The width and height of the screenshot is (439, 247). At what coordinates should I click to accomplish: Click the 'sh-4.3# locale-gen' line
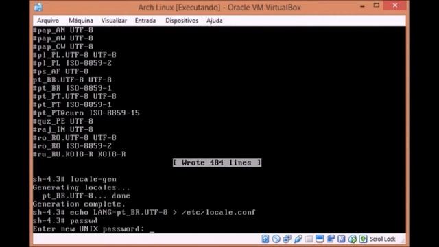(x=75, y=179)
